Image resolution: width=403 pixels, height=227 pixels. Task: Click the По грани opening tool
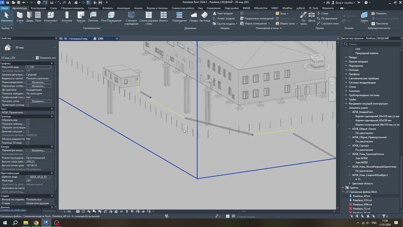coord(303,18)
